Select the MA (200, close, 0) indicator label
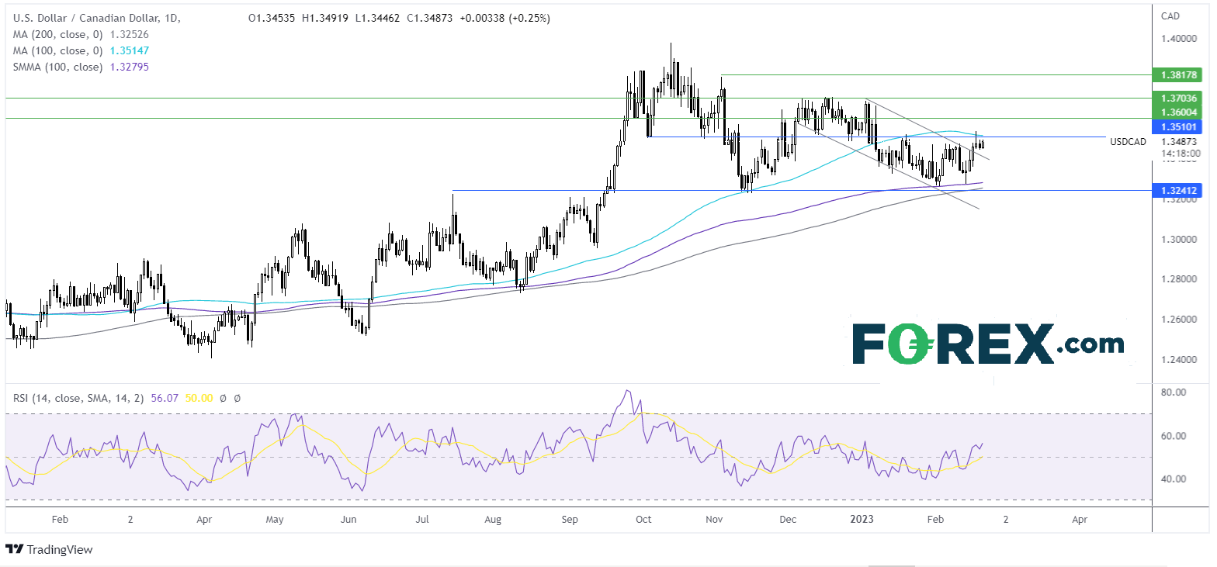Screen dimensions: 1217x567 click(x=58, y=34)
